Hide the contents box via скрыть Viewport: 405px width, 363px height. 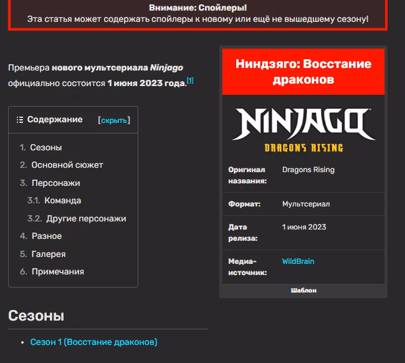point(114,120)
